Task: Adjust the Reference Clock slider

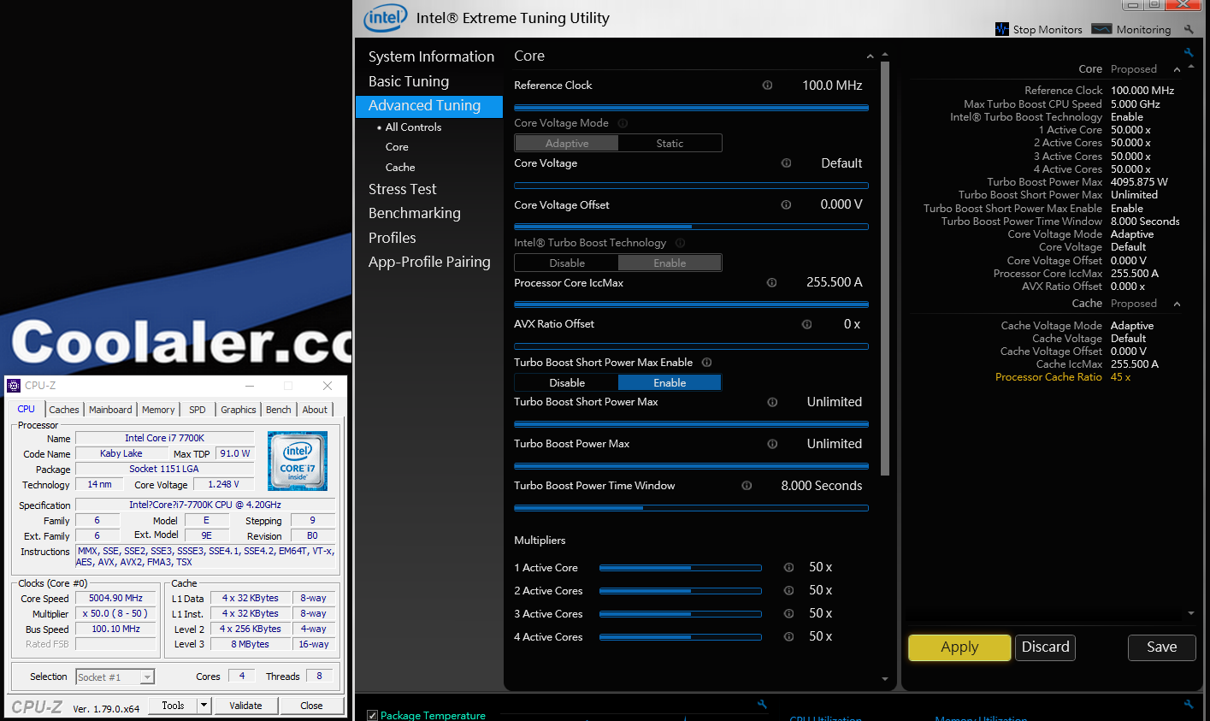Action: click(x=691, y=108)
